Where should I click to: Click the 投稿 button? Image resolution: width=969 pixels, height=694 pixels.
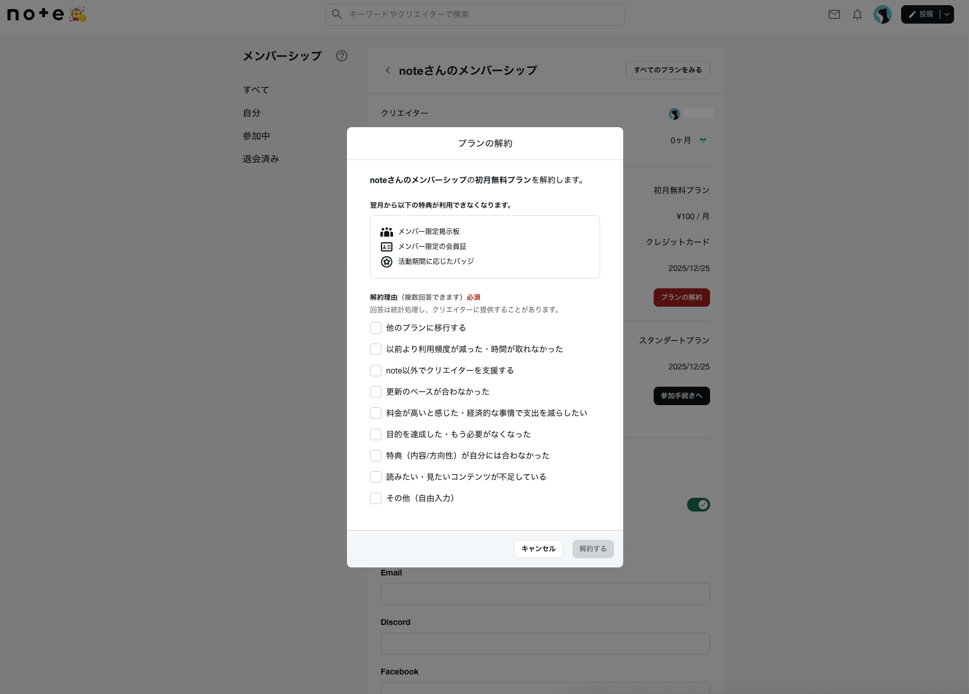point(921,14)
